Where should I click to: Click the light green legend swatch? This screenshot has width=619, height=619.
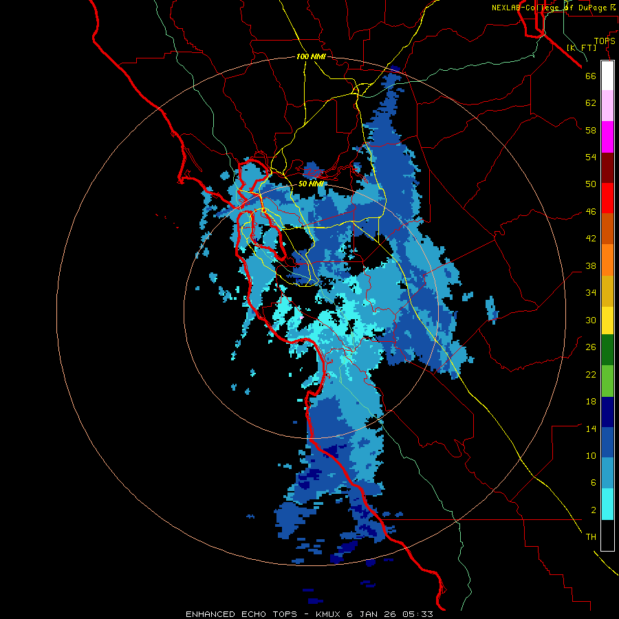click(x=607, y=381)
